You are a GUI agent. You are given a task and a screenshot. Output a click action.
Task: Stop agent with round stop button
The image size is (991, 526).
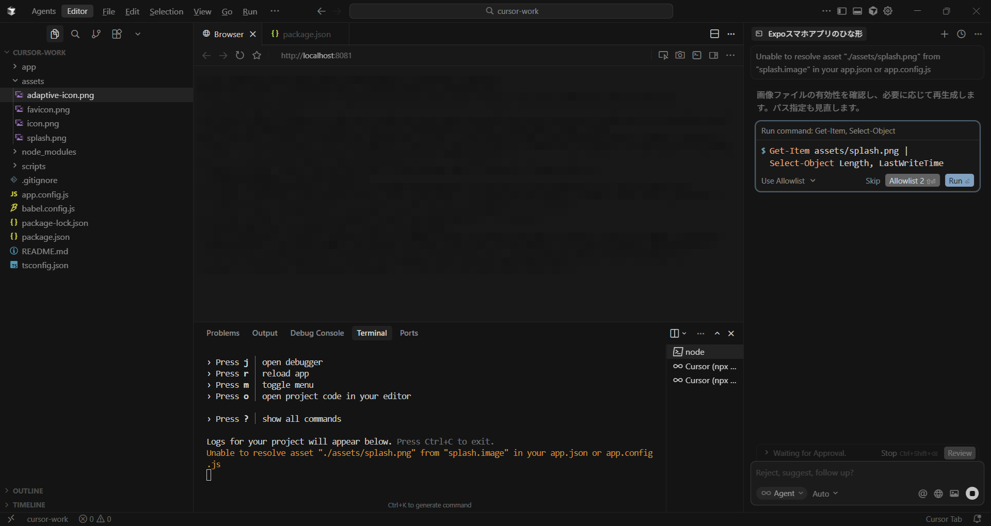[x=972, y=494]
